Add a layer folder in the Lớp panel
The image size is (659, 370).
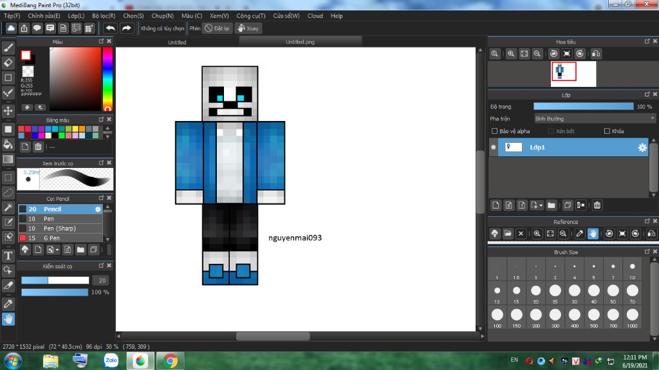[x=552, y=205]
